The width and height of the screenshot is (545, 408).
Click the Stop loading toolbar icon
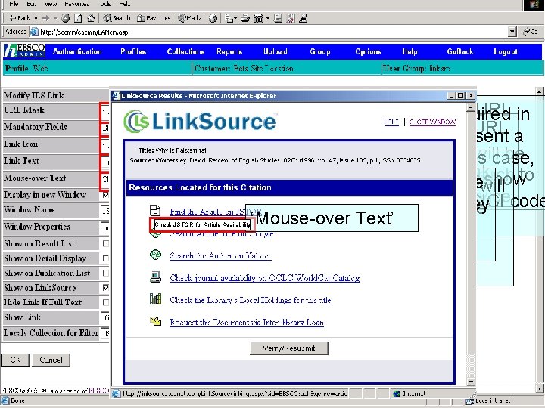click(x=66, y=18)
